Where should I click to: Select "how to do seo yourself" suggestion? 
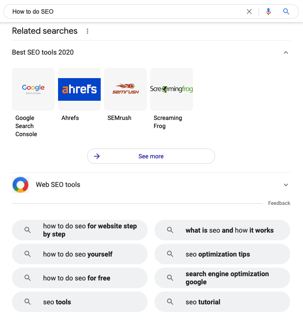[80, 254]
